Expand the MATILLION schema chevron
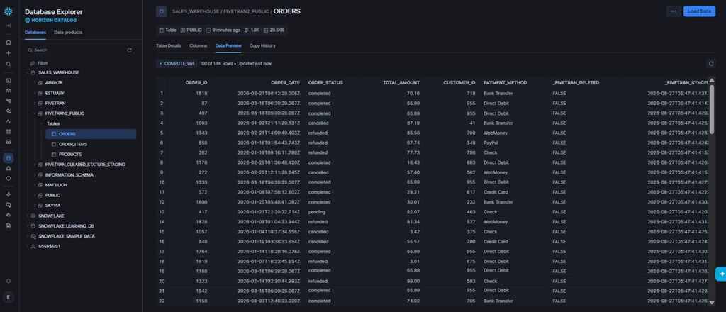Image resolution: width=726 pixels, height=312 pixels. coord(34,185)
